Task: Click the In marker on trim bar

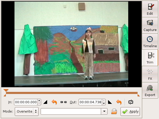Action: [6, 91]
